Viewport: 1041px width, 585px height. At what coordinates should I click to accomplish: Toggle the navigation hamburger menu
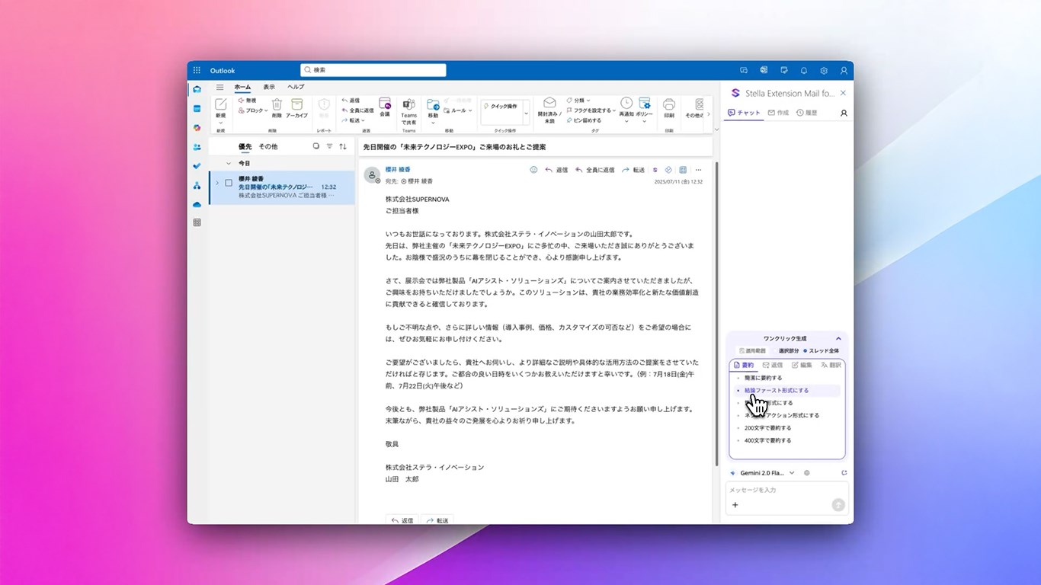coord(219,87)
